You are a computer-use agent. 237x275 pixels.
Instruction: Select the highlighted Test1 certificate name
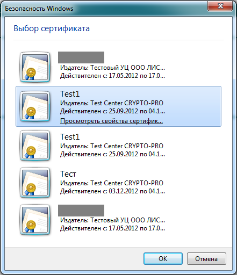[x=70, y=94]
